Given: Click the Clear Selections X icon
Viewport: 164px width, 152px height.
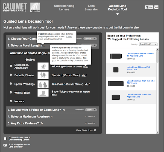Looking at the screenshot, I should (95, 130).
